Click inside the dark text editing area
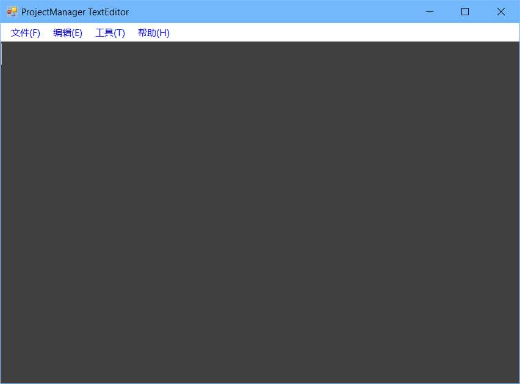 [260, 212]
